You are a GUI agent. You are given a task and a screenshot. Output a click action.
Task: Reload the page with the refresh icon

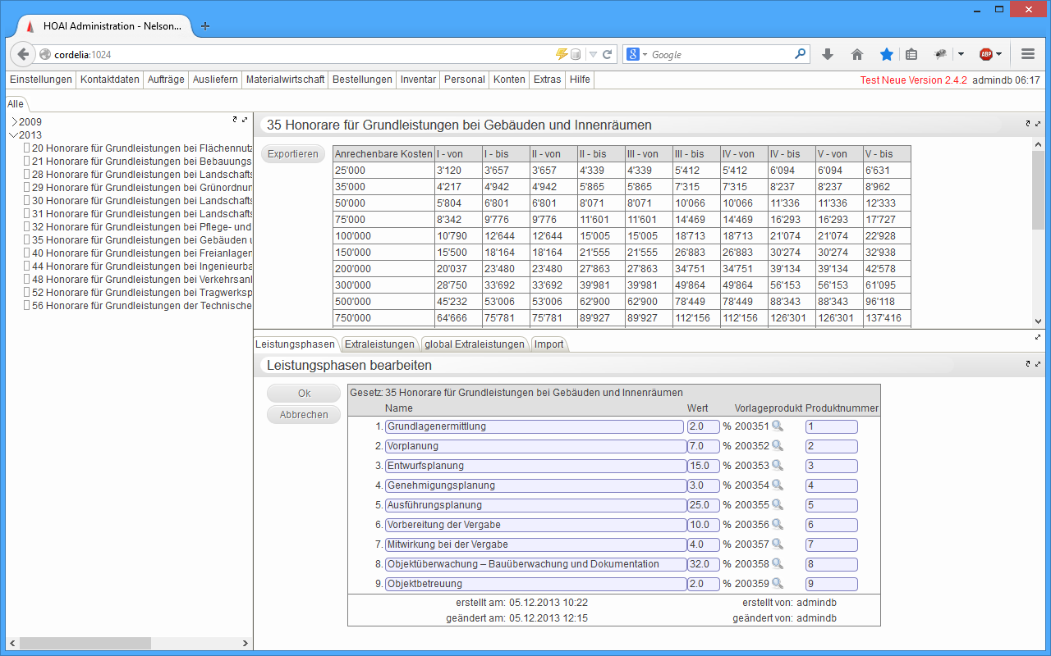tap(608, 54)
